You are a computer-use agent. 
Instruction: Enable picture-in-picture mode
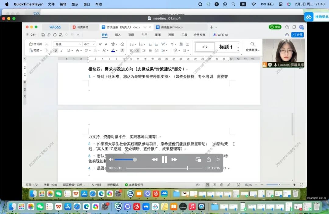[198, 159]
